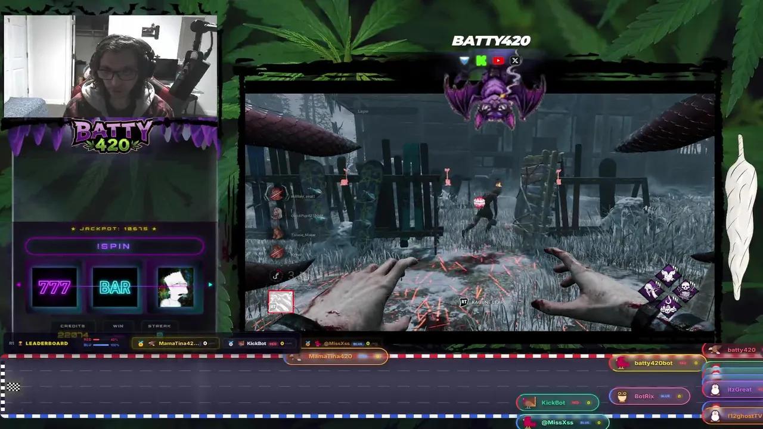Click the penguin icon on itzGreat tag
The image size is (763, 429).
715,390
